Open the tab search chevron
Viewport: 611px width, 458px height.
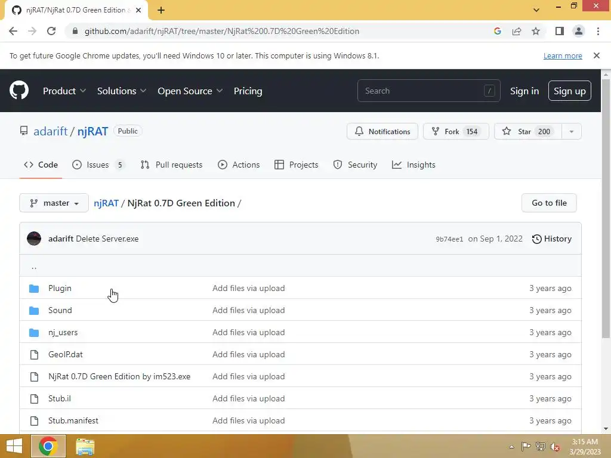click(536, 10)
